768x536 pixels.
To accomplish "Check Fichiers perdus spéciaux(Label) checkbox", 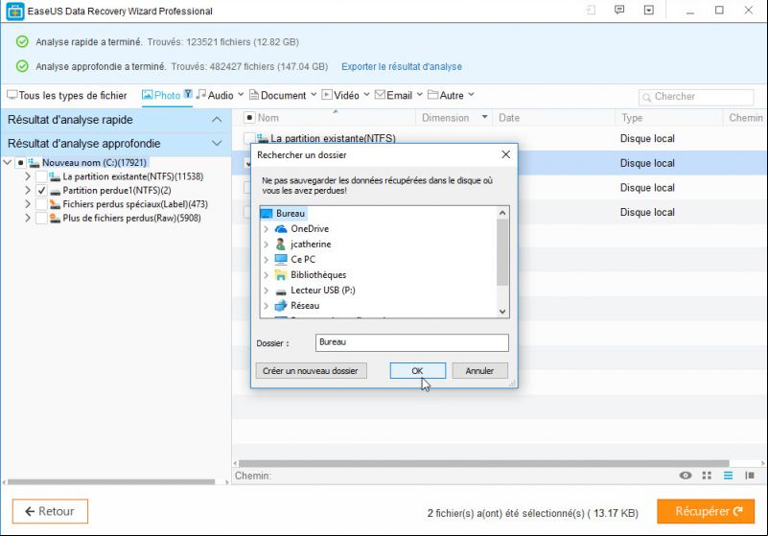I will pyautogui.click(x=41, y=204).
